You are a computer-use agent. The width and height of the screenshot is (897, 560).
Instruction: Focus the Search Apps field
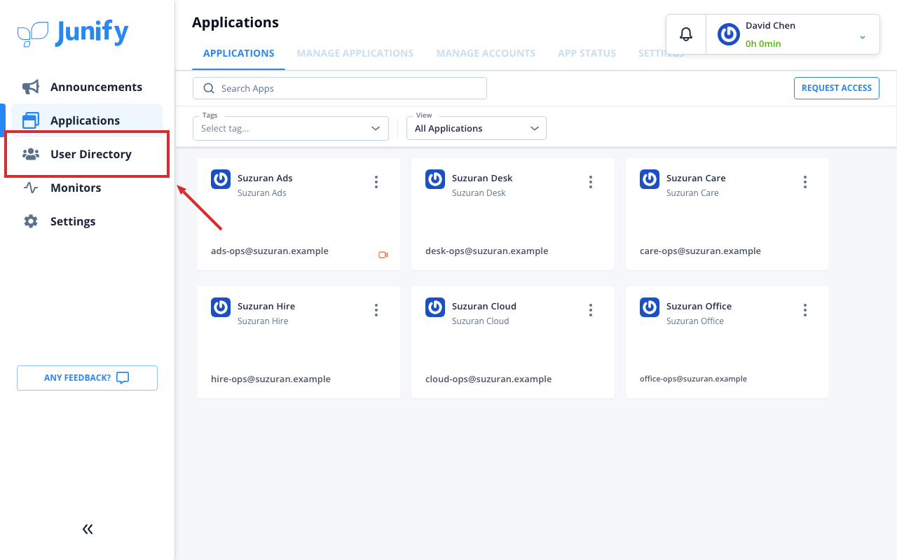340,88
